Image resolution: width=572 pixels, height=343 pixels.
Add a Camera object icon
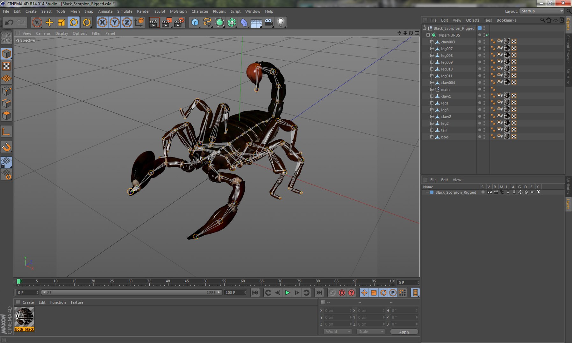pyautogui.click(x=268, y=22)
